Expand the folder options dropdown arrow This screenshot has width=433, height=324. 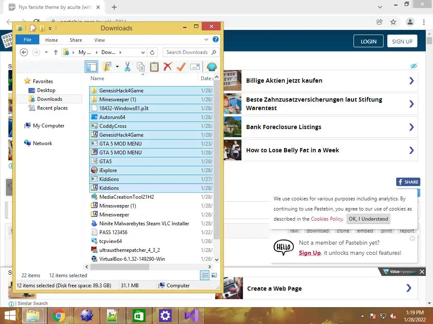118,67
